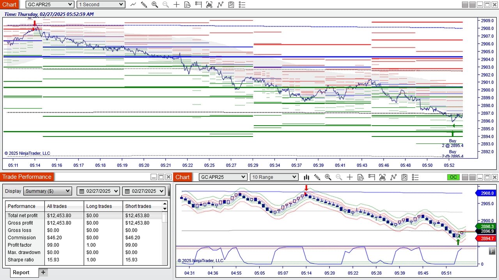Open Chart Trader in 10 Range chart
This screenshot has width=499, height=280.
click(x=372, y=177)
